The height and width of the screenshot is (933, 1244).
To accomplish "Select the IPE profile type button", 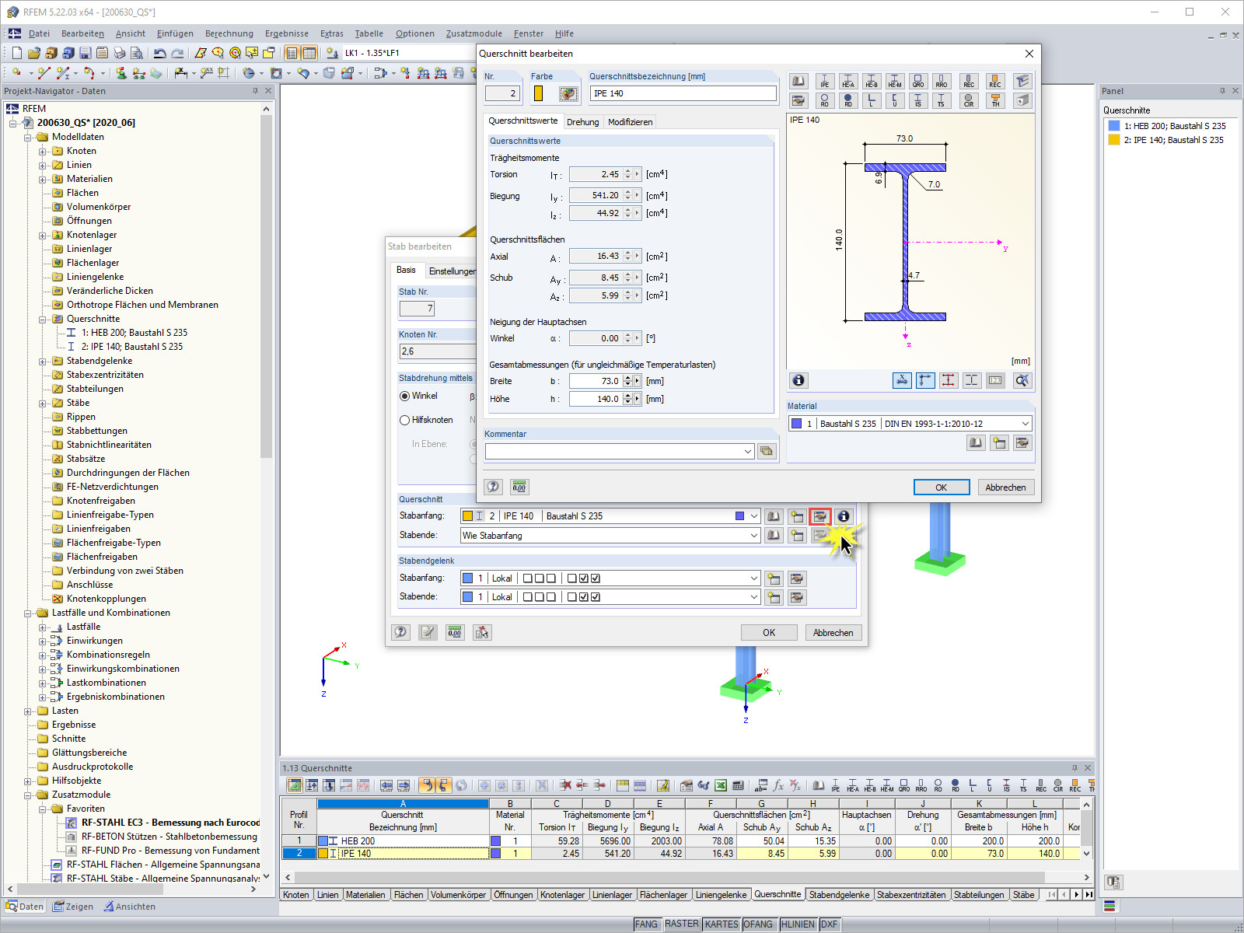I will tap(825, 82).
